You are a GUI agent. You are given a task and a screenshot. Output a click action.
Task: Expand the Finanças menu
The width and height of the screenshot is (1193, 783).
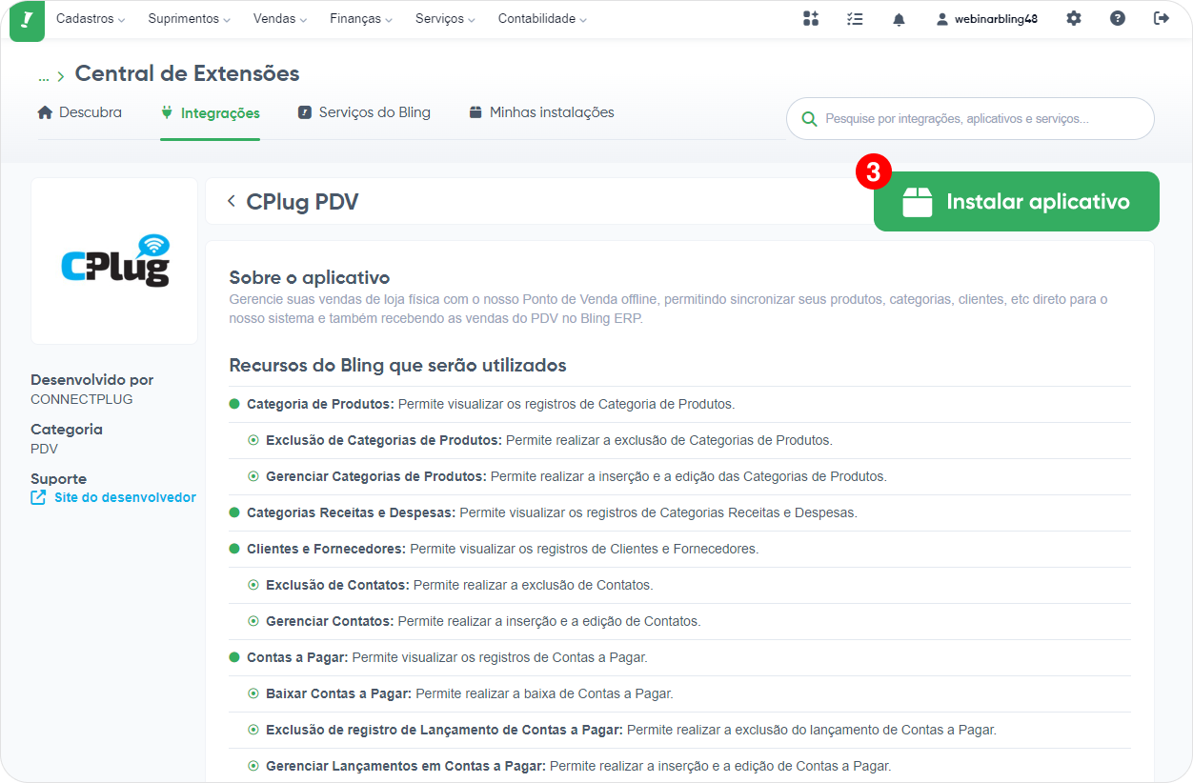pyautogui.click(x=361, y=19)
